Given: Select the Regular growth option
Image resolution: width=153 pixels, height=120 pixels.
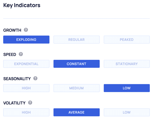Looking at the screenshot, I should coord(77,39).
